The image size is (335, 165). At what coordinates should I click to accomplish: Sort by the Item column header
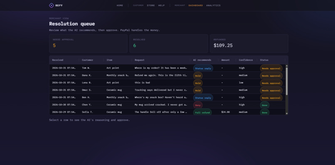pyautogui.click(x=109, y=60)
